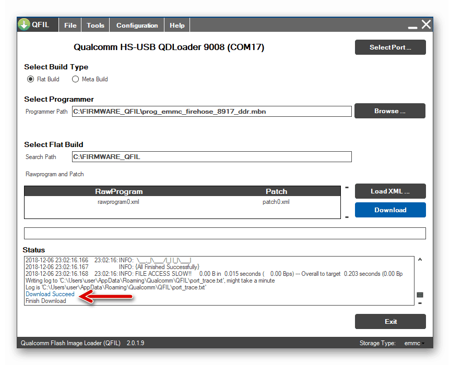Select the Meta Build radio button

75,79
